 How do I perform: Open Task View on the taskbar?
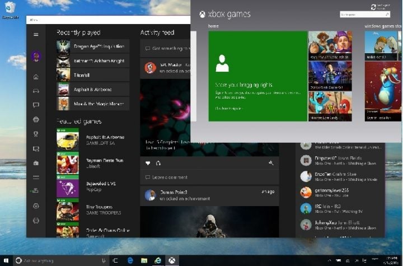[x=115, y=260]
